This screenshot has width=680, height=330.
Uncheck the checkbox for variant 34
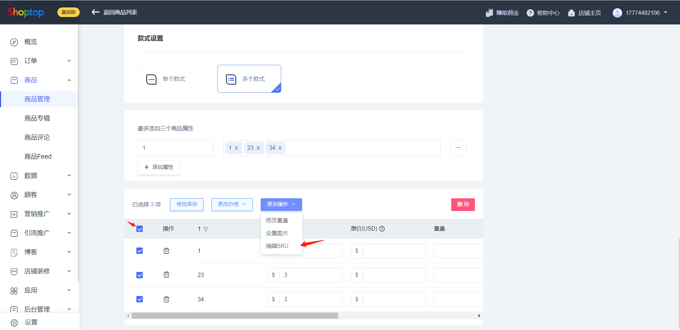[x=140, y=299]
